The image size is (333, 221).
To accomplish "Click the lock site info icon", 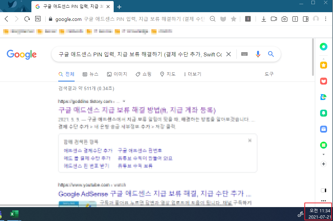I will click(51, 19).
